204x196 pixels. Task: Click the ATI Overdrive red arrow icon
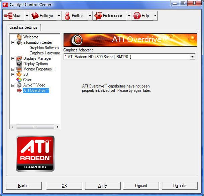click(19, 90)
